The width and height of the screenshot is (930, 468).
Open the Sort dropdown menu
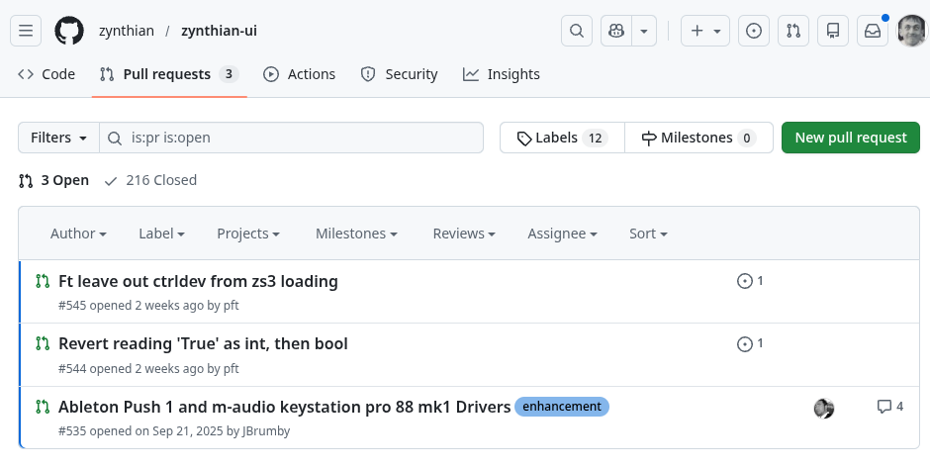click(648, 234)
